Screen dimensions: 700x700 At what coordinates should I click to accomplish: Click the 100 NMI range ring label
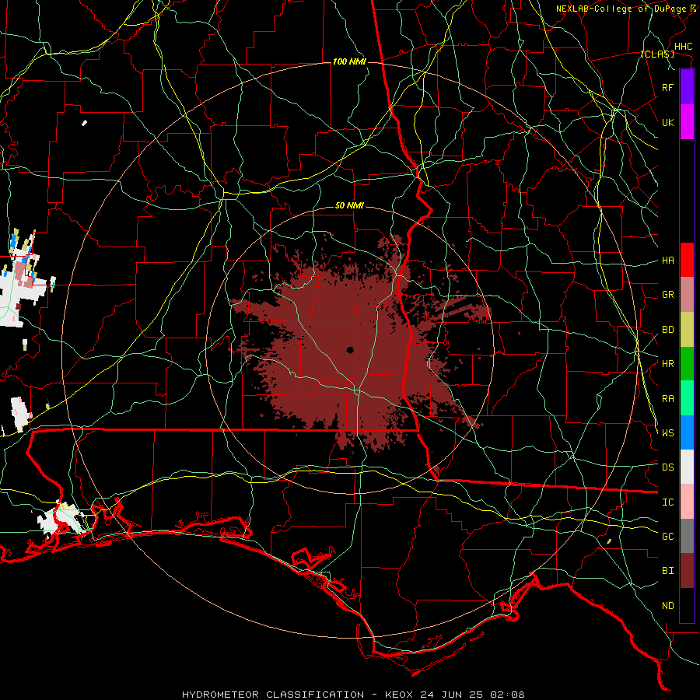(x=349, y=61)
